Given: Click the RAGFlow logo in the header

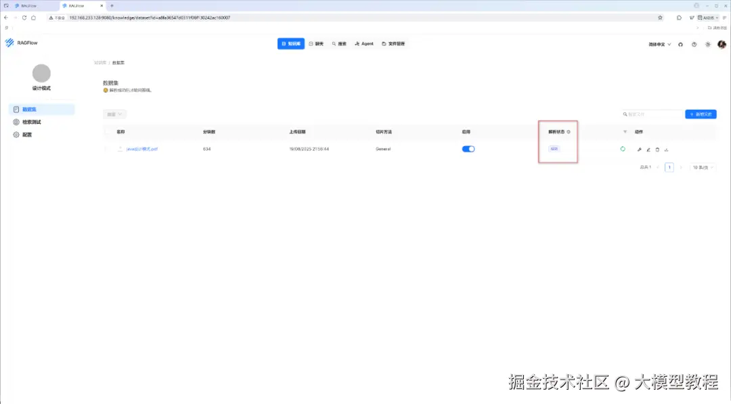Looking at the screenshot, I should pyautogui.click(x=21, y=43).
